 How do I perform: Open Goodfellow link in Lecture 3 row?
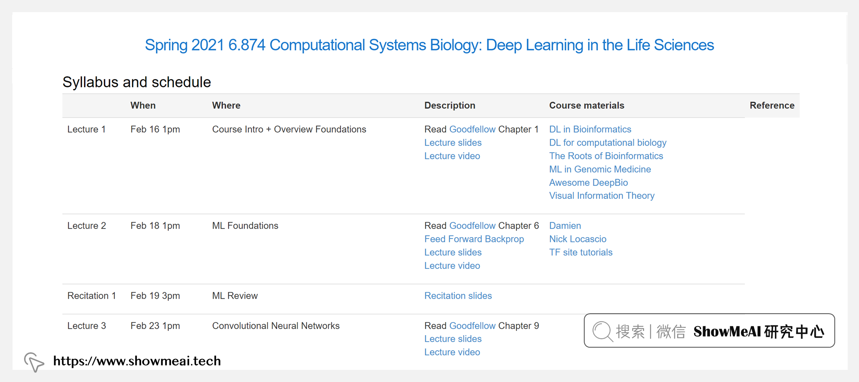point(472,326)
